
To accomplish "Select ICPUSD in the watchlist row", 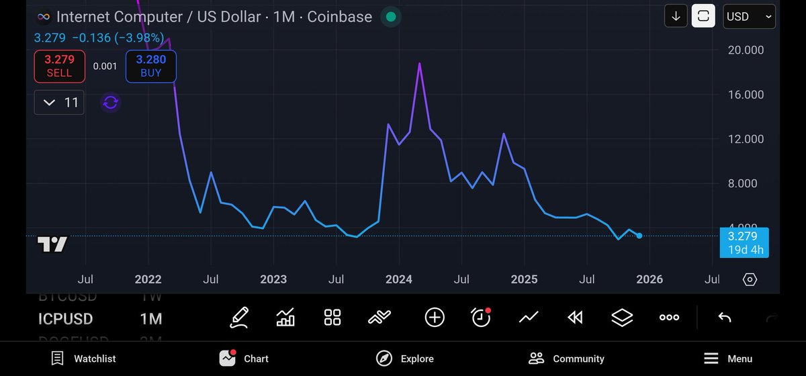I will click(65, 319).
